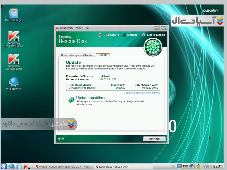Open Quarantäne in the header

pos(108,35)
